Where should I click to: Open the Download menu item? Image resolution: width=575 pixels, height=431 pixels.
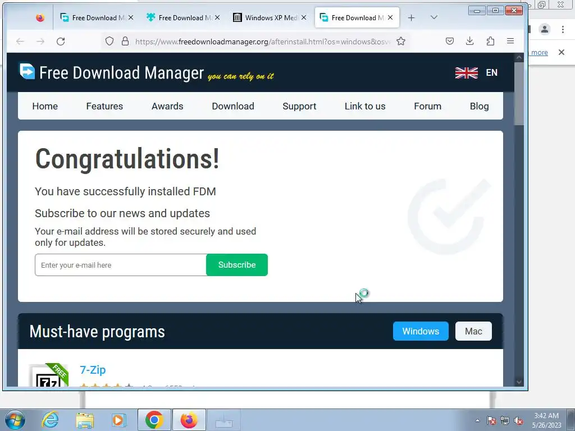[x=233, y=106]
